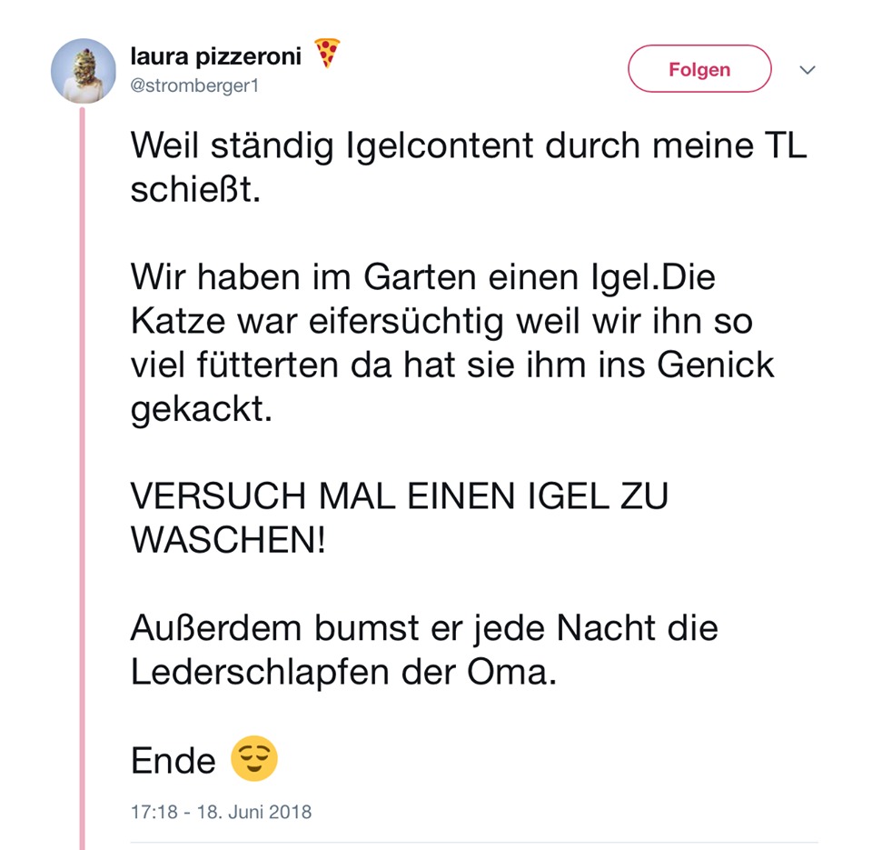Open laura pizzeroni's profile picture
Viewport: 872px width, 850px height.
83,71
